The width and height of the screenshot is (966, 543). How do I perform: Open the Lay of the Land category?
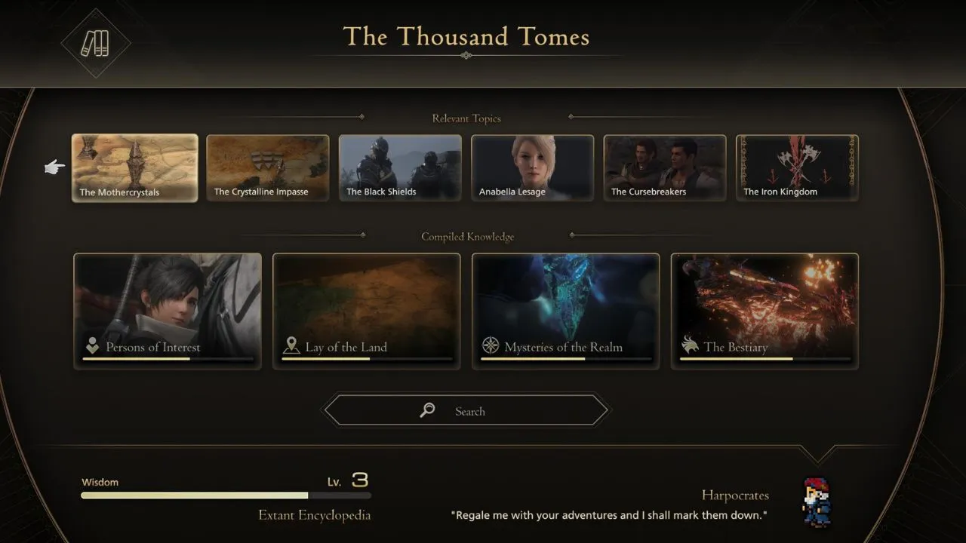[x=367, y=311]
